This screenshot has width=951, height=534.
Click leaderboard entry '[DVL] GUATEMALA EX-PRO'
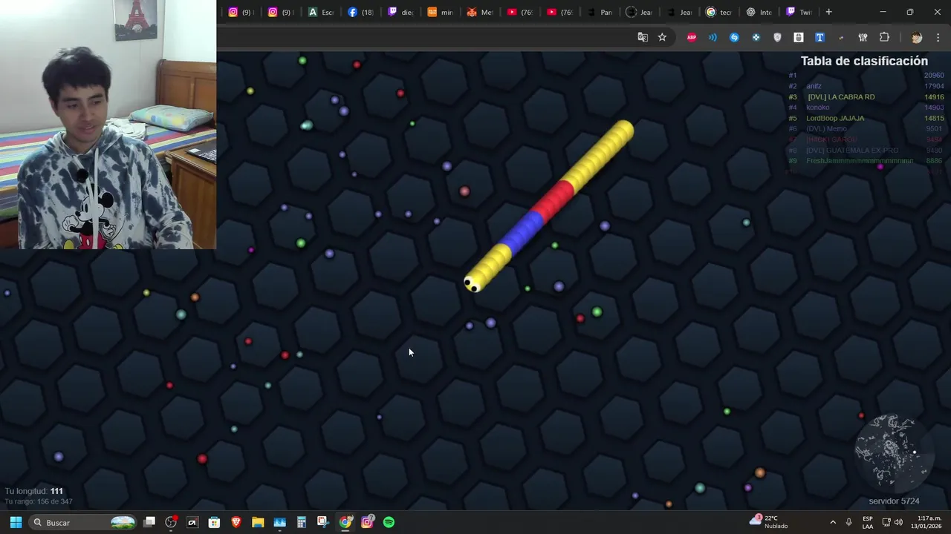pyautogui.click(x=852, y=151)
